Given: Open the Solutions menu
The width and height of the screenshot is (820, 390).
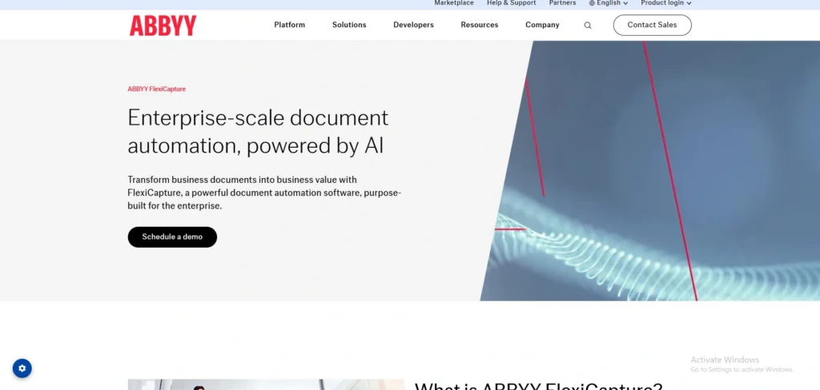Looking at the screenshot, I should click(x=349, y=25).
